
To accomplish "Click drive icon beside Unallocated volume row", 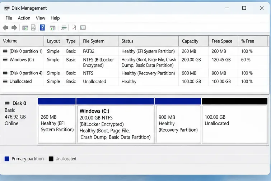I will coord(5,81).
